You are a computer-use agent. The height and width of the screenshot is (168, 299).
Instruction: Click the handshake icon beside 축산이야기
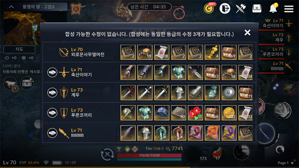click(52, 72)
